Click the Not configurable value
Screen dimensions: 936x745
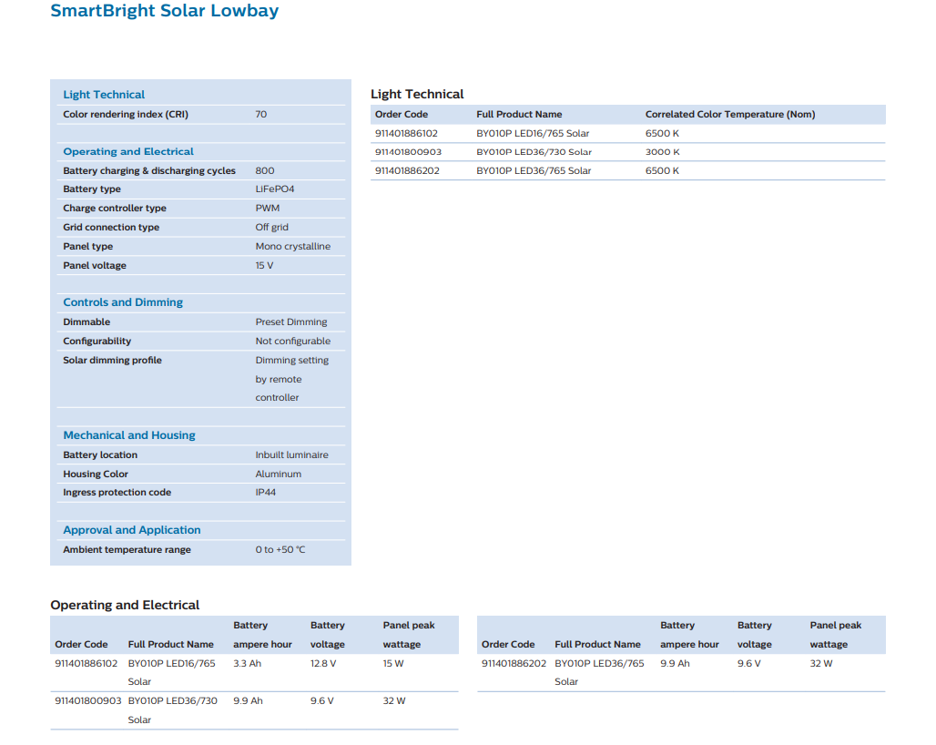click(292, 342)
